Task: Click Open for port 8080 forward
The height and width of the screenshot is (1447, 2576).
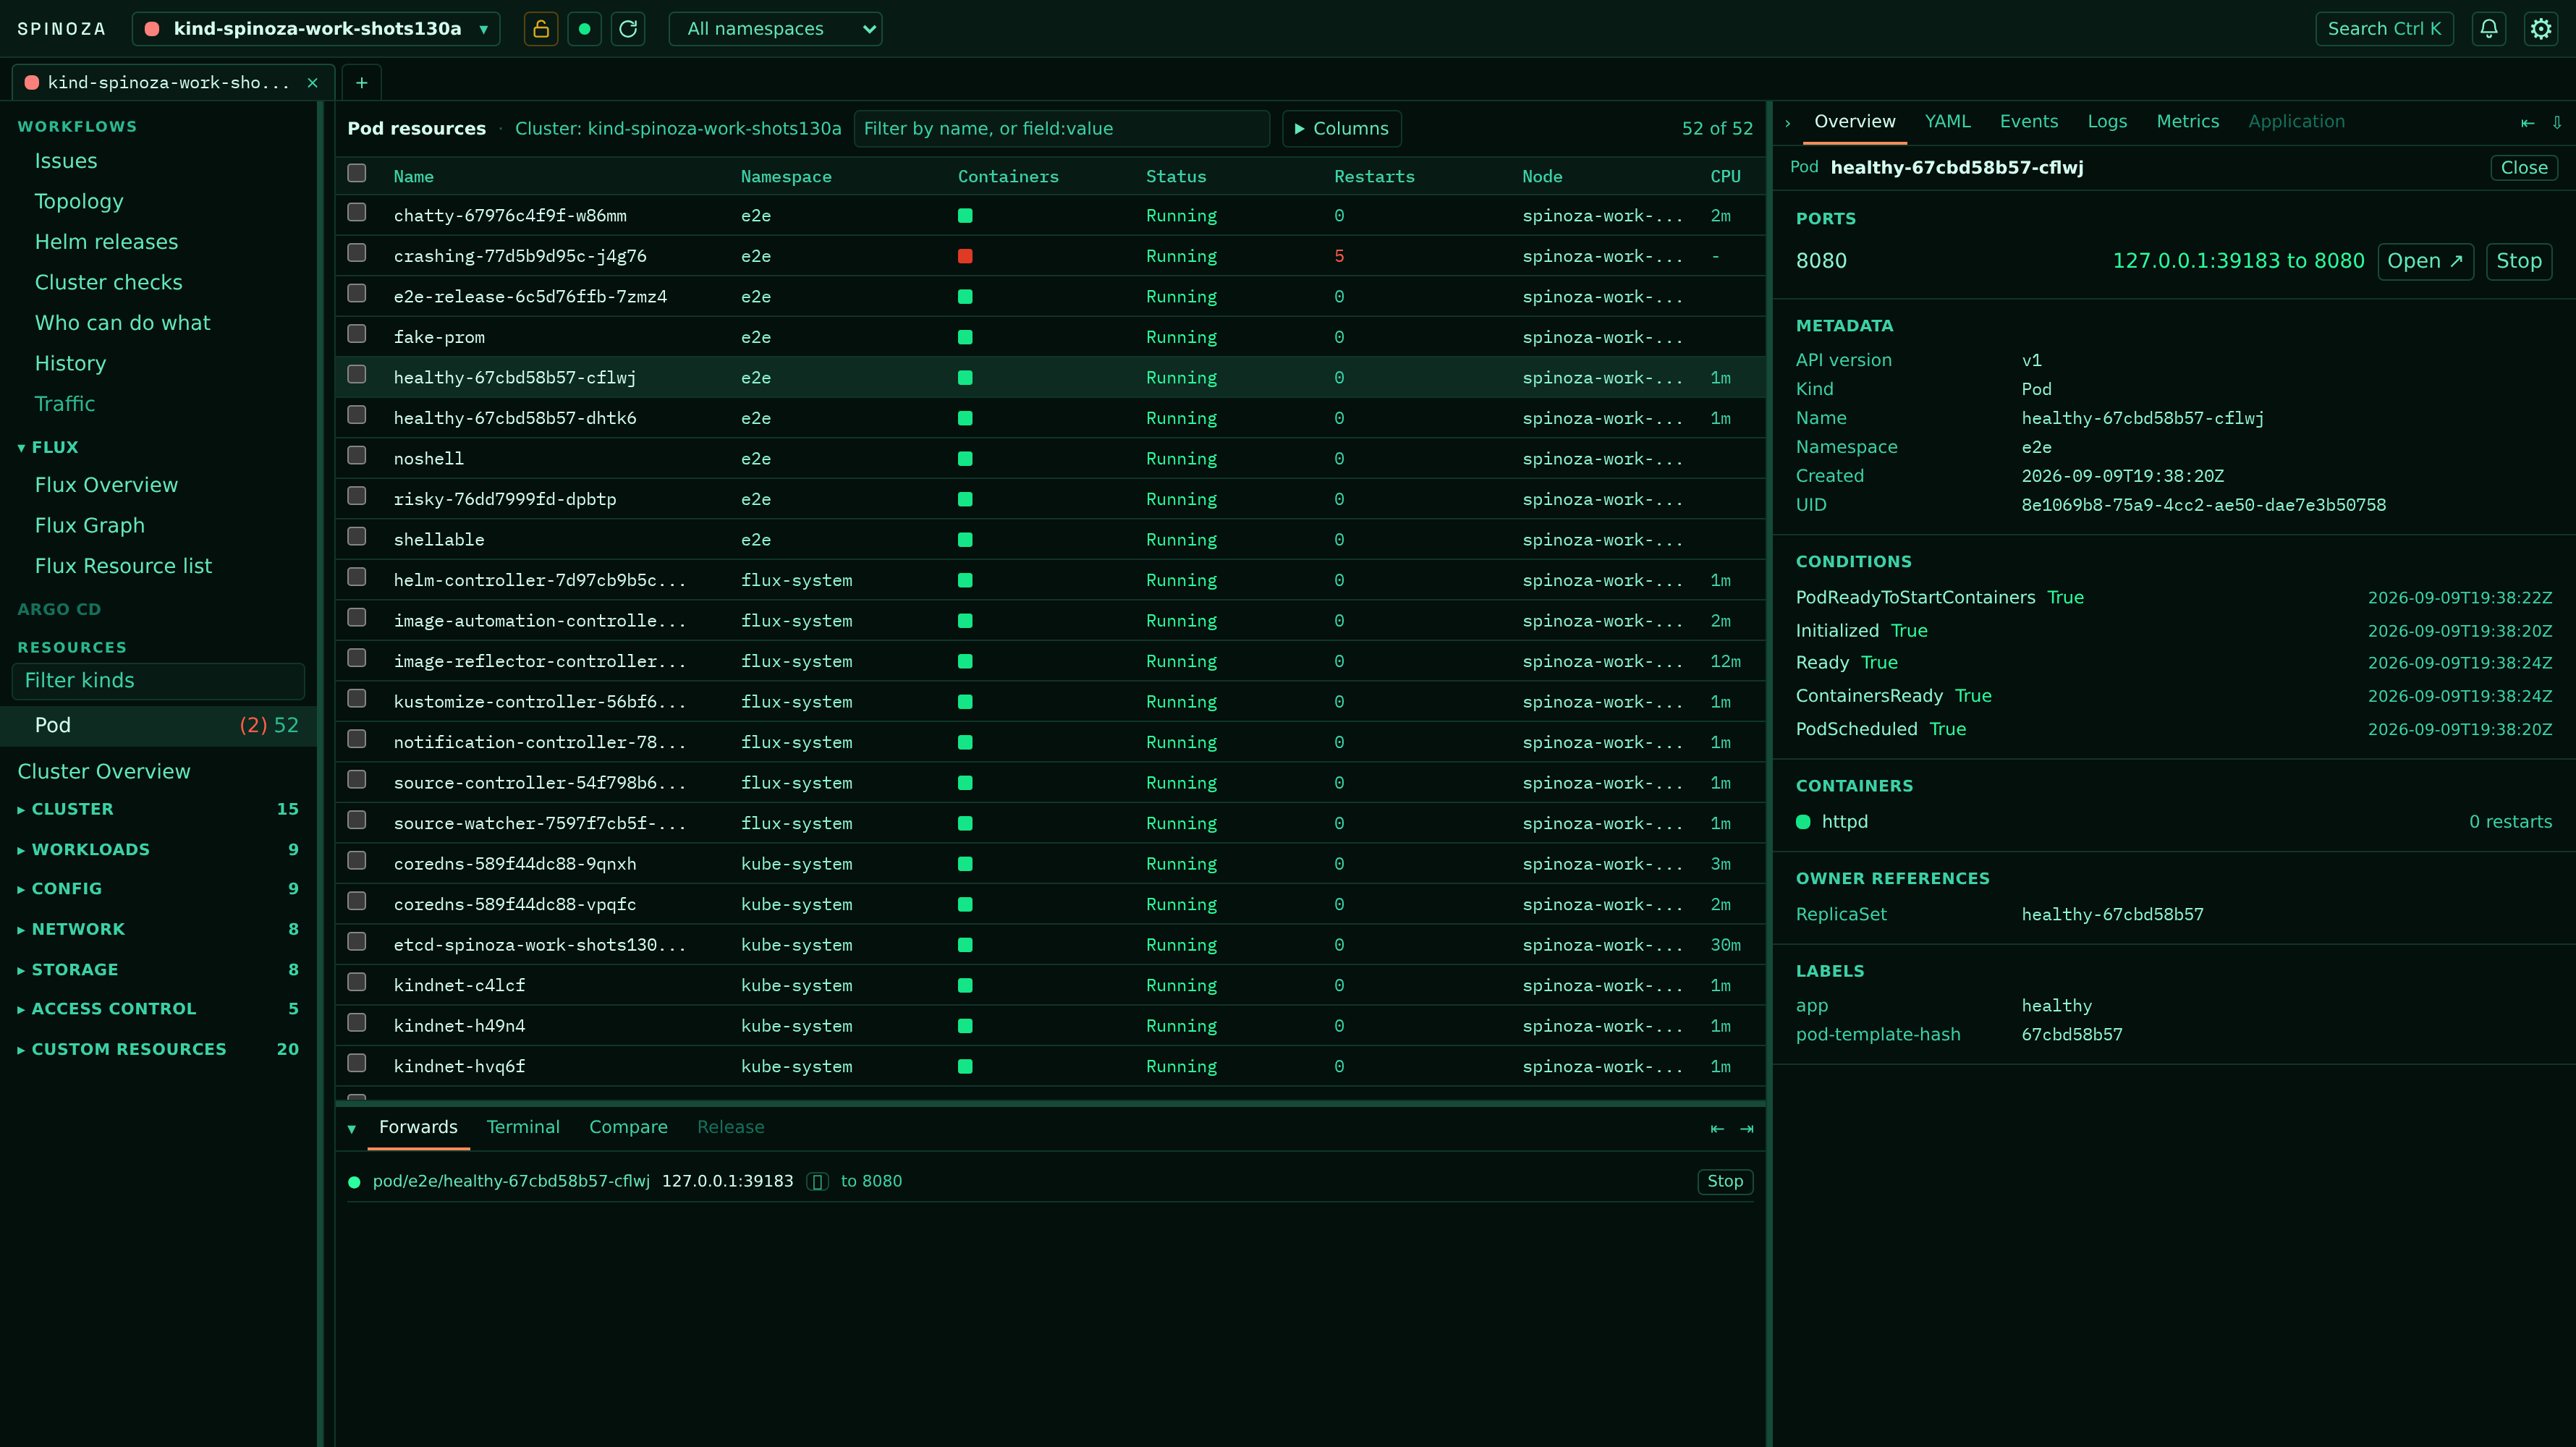Action: [x=2425, y=262]
